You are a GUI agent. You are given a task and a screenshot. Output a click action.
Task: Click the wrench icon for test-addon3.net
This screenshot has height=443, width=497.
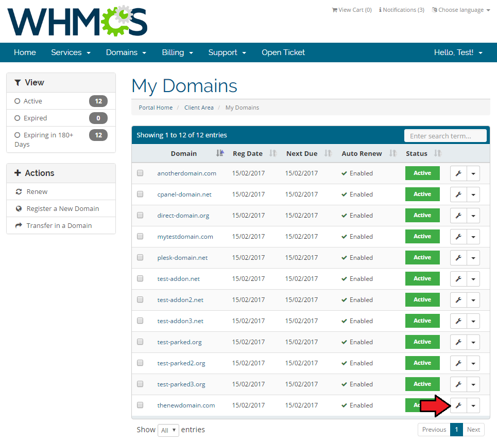coord(458,321)
